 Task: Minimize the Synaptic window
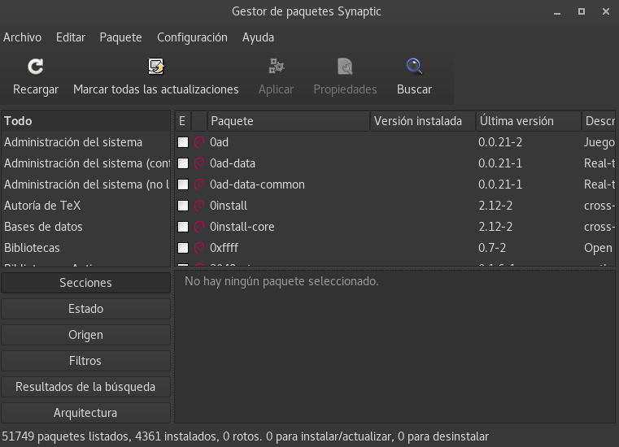tap(557, 12)
